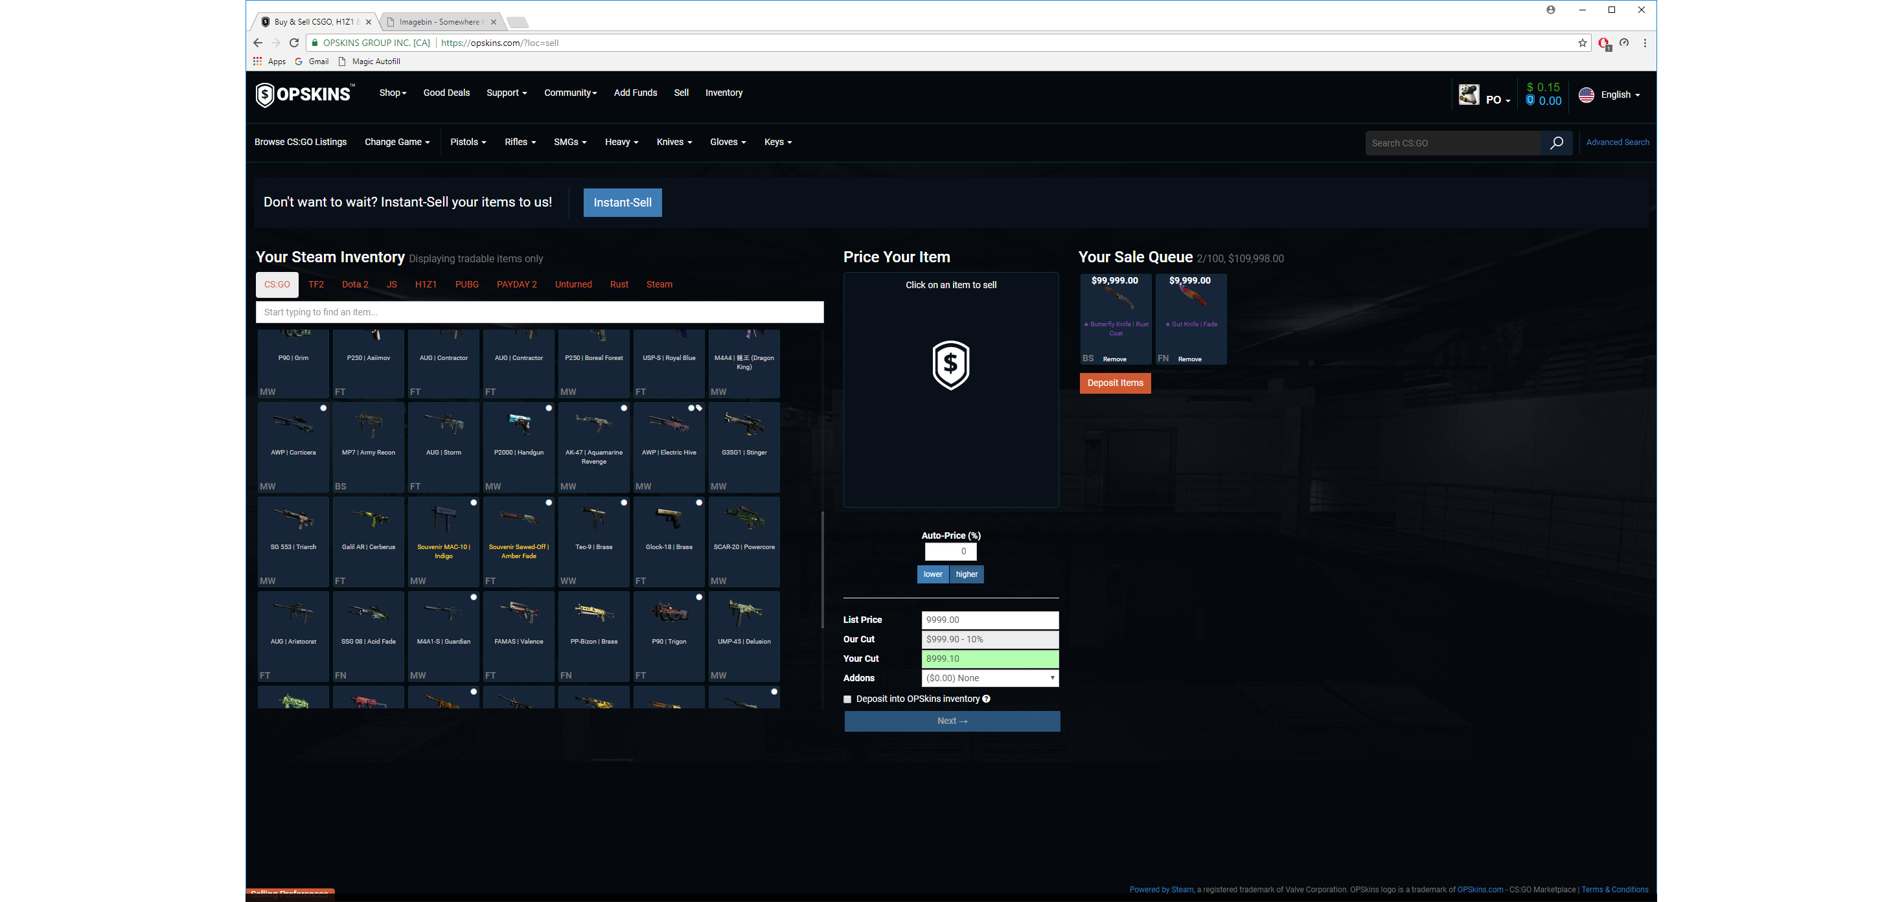Bookmark this page with the star icon
The width and height of the screenshot is (1902, 902).
pos(1582,43)
